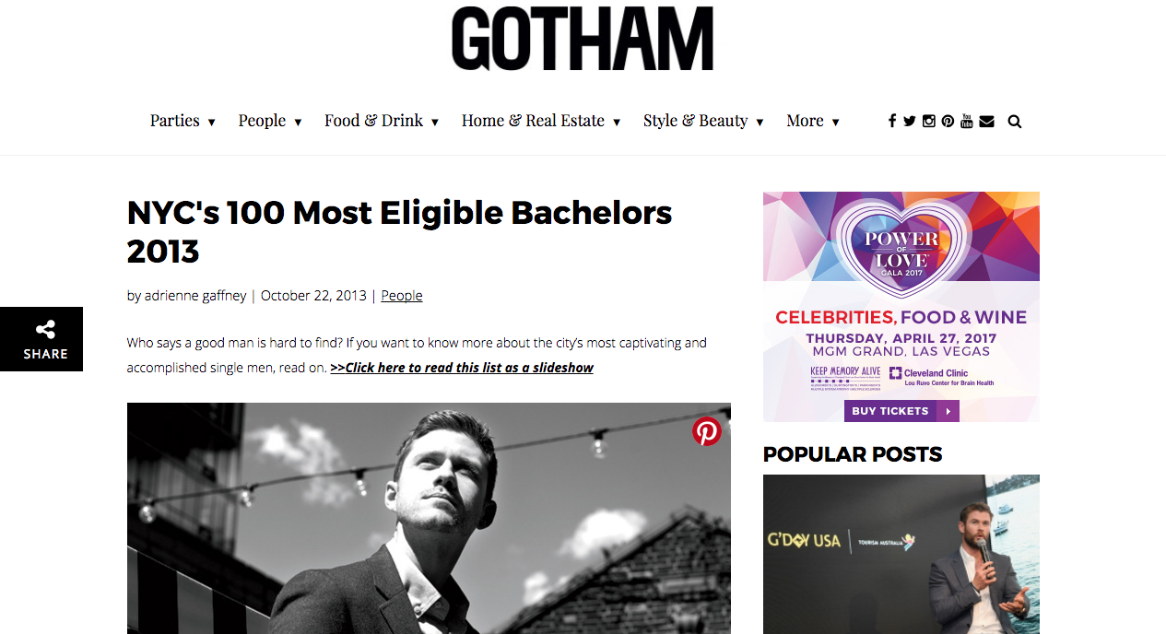This screenshot has height=634, width=1166.
Task: Pin the article photo with Pinterest badge
Action: [x=706, y=431]
